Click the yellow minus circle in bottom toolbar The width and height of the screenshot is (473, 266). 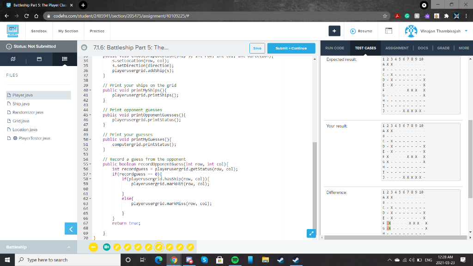point(93,247)
